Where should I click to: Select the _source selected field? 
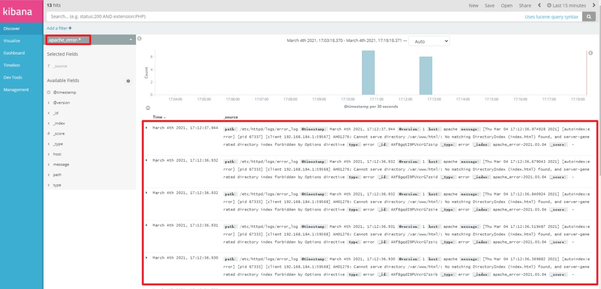click(x=60, y=66)
